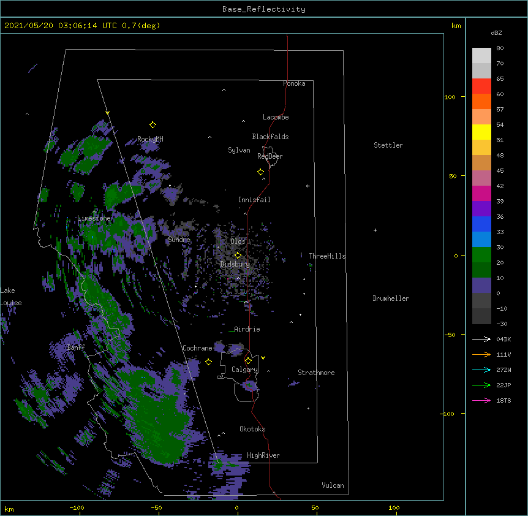
Task: Click the Lake Louise label
Action: [11, 297]
